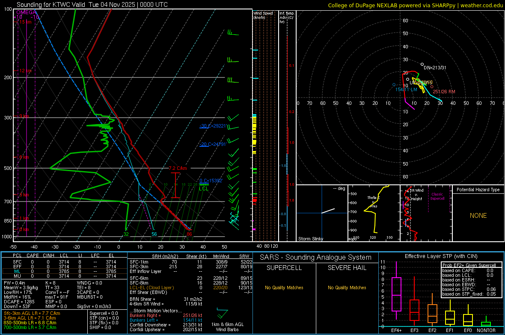
Task: Click the orange 'LCL-EL (Cloud Layer)' row
Action: click(x=190, y=288)
